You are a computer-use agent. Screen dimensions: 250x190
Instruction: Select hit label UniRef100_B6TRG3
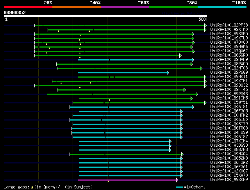click(x=229, y=128)
